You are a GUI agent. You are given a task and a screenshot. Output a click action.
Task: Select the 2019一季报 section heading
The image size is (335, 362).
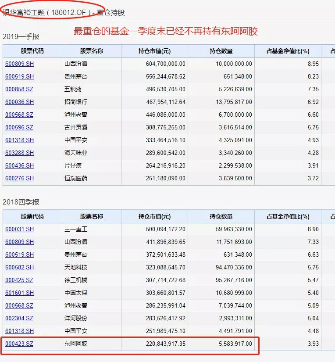[21, 36]
